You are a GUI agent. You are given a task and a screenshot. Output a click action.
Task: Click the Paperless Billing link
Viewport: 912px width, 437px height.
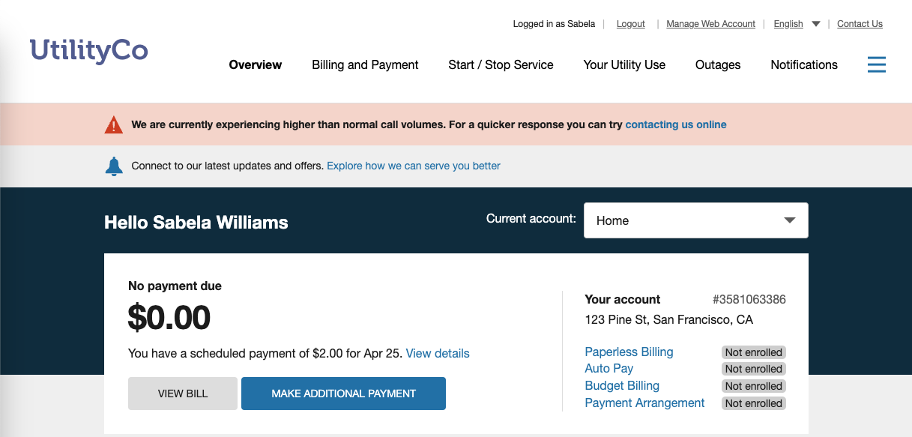tap(629, 352)
